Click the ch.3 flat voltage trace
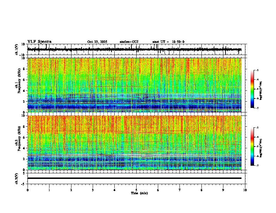The width and height of the screenshot is (276, 213). (134, 178)
